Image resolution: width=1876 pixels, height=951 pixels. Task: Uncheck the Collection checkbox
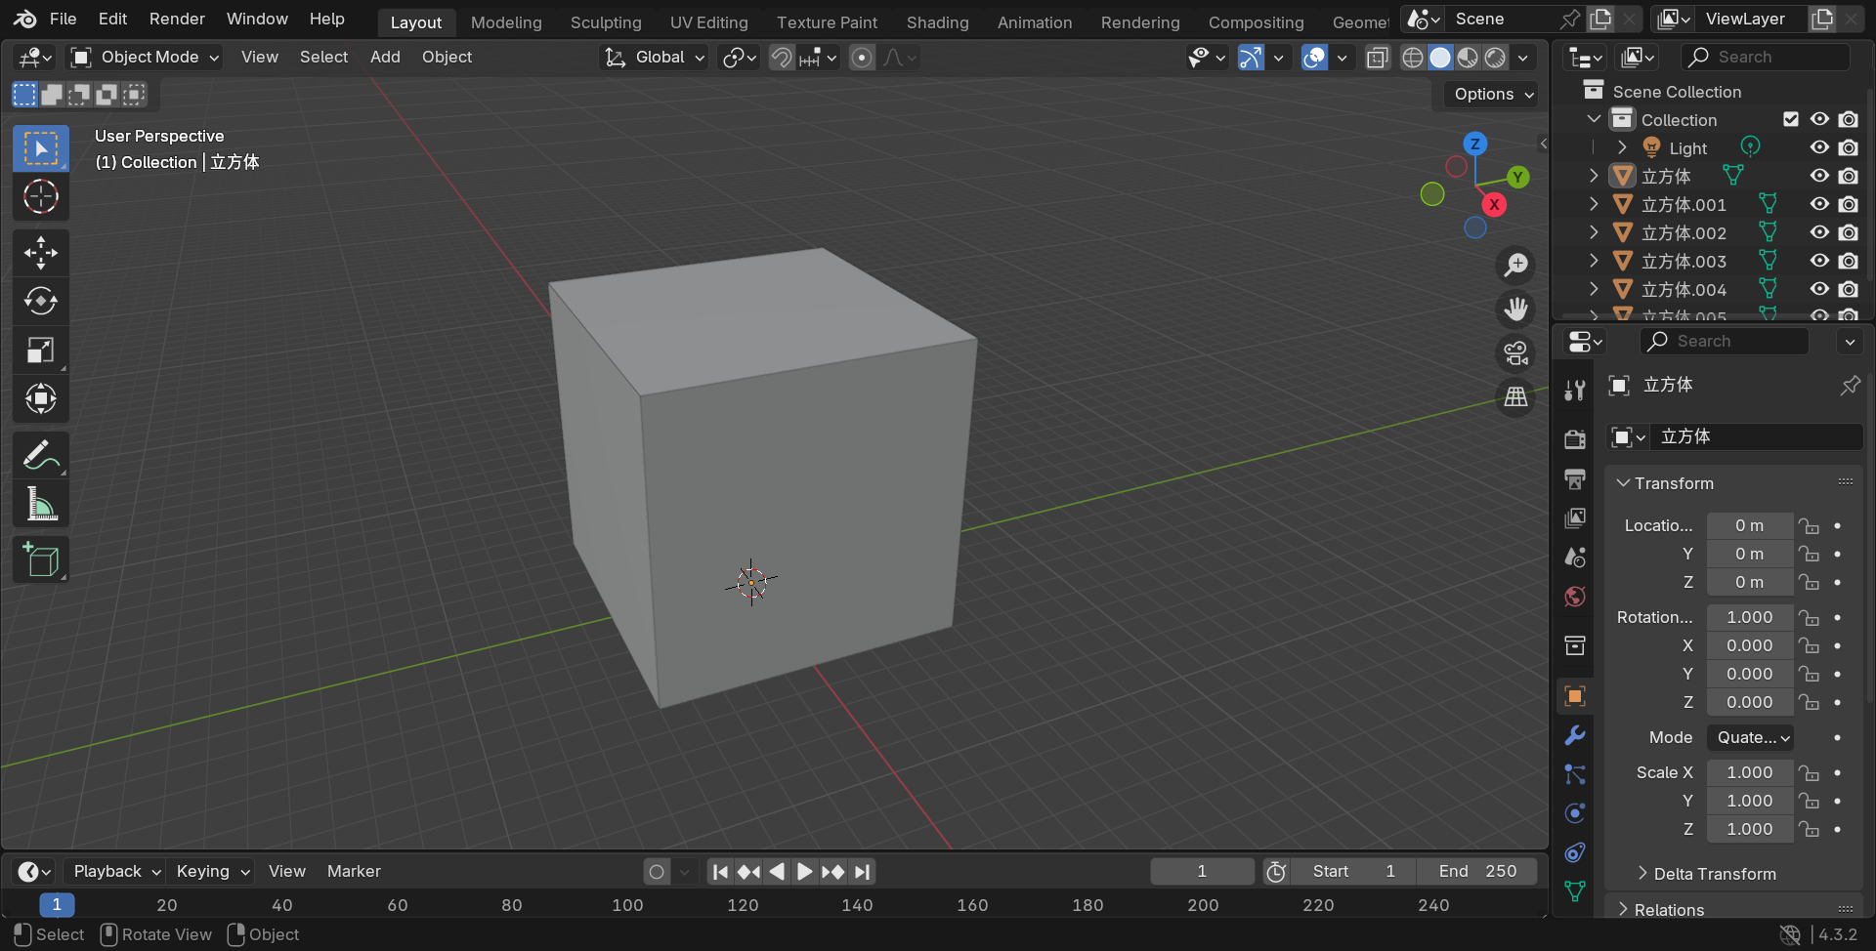pyautogui.click(x=1791, y=118)
